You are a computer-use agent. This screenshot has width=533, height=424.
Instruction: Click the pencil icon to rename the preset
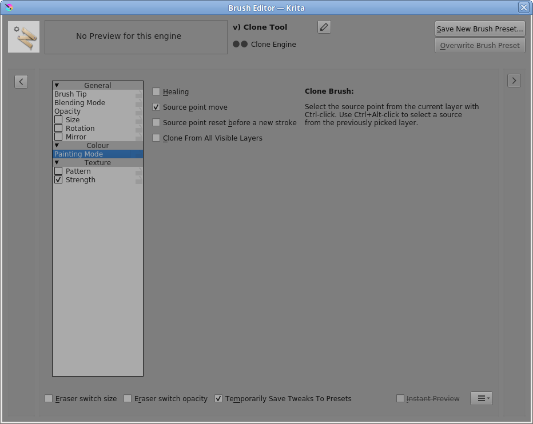(x=324, y=26)
